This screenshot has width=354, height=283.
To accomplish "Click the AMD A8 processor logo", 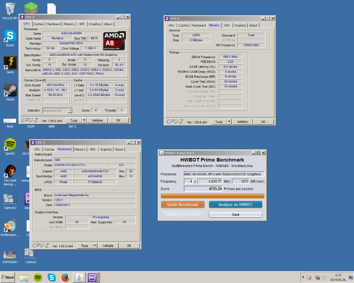I will (x=114, y=40).
